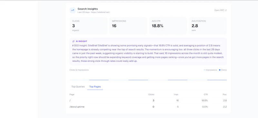Click the "Impr." column header
The image size is (258, 118).
(176, 94)
